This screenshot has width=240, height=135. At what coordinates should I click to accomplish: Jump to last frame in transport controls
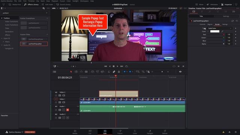click(121, 66)
